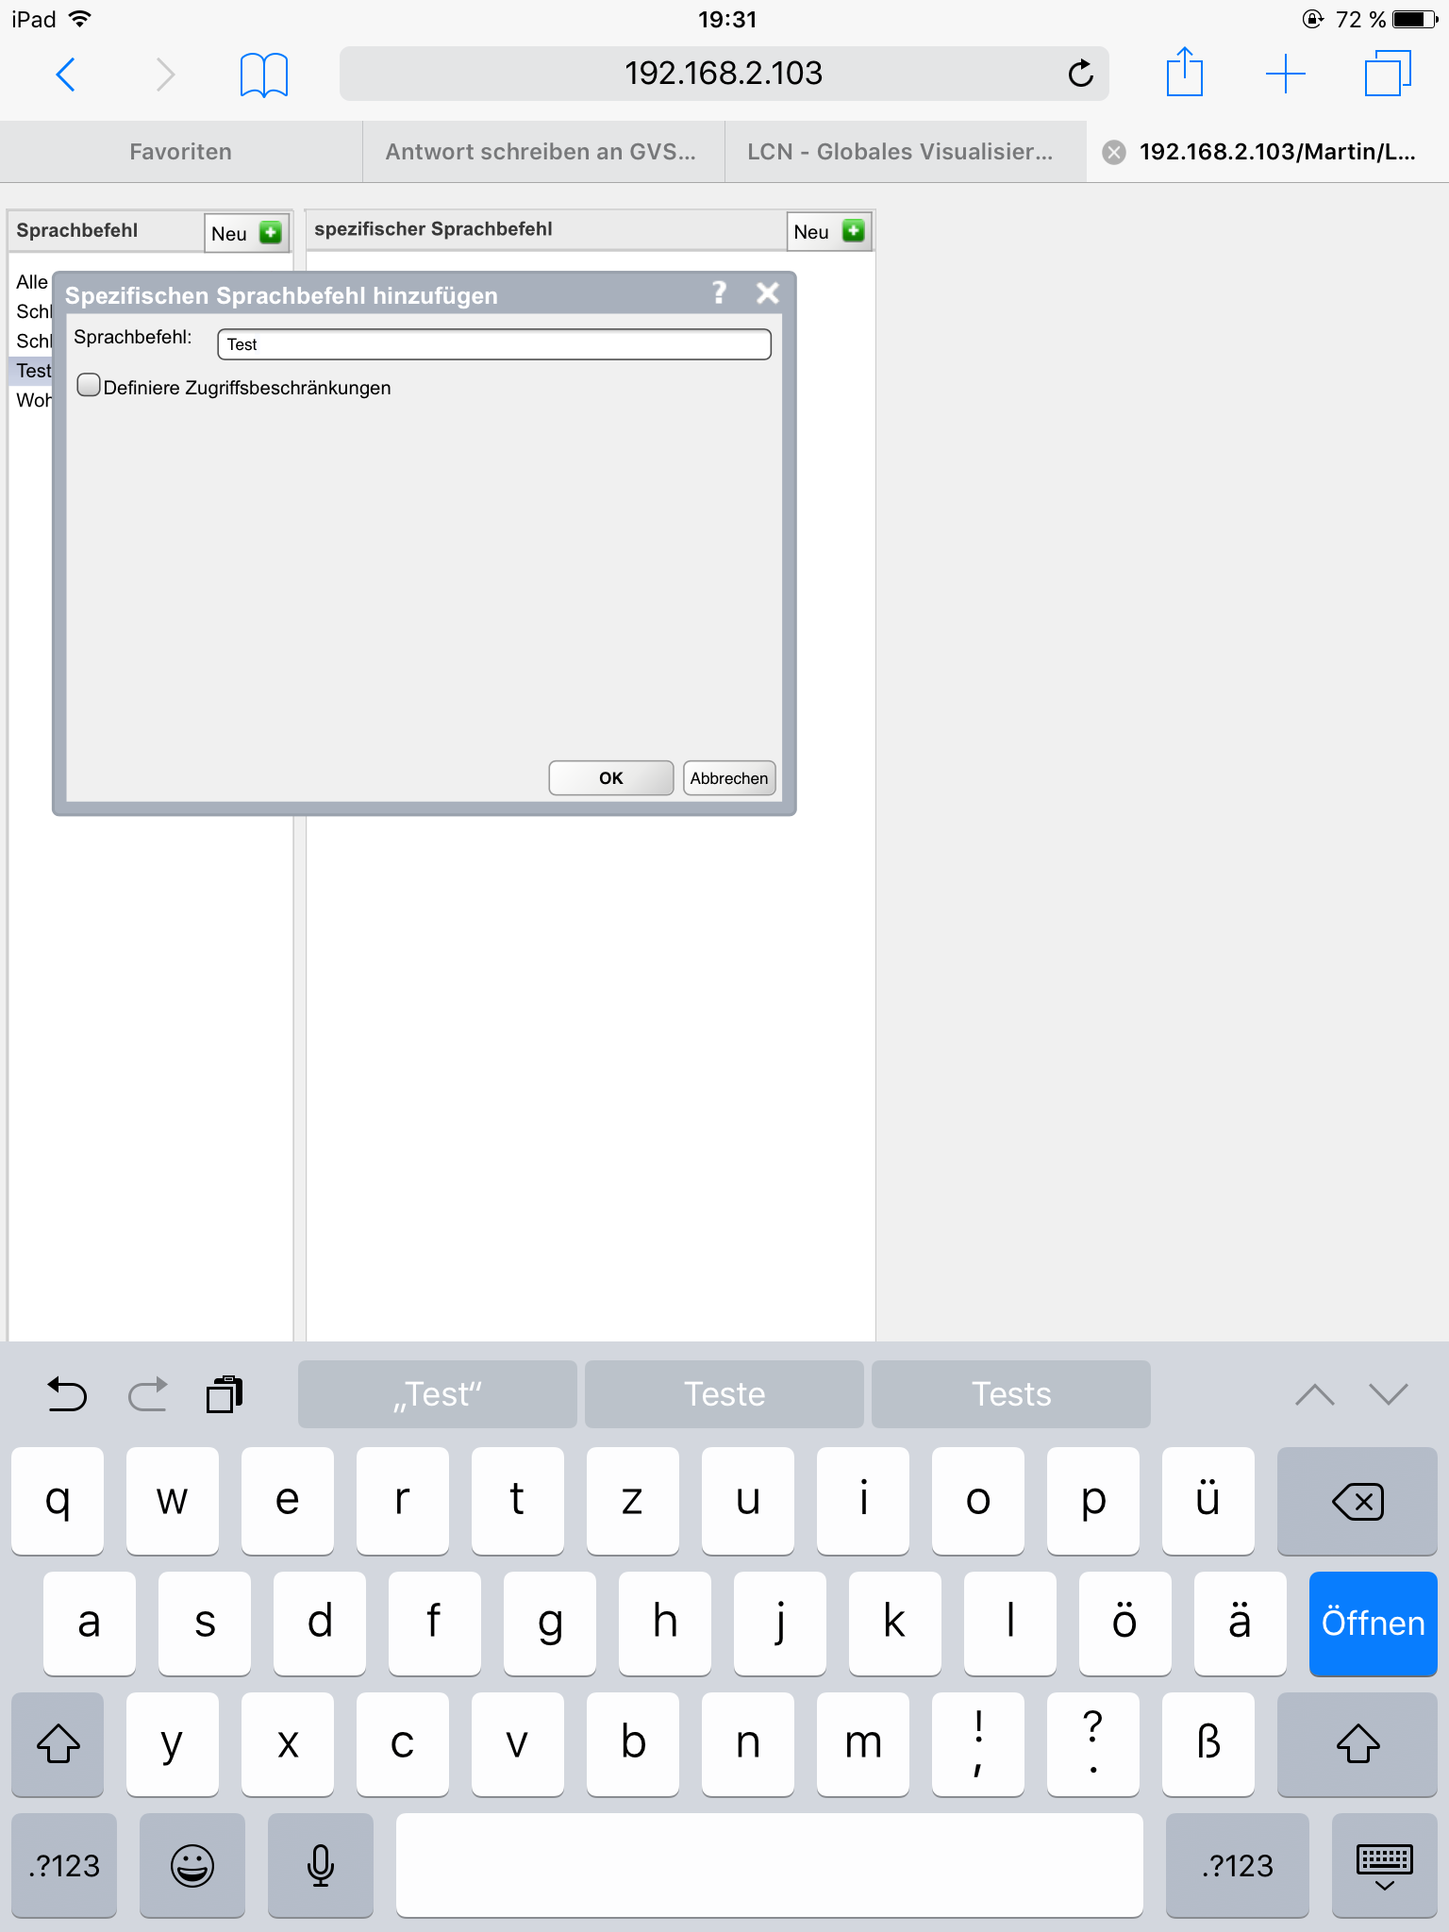Switch to the Favoriten tab

pyautogui.click(x=180, y=152)
